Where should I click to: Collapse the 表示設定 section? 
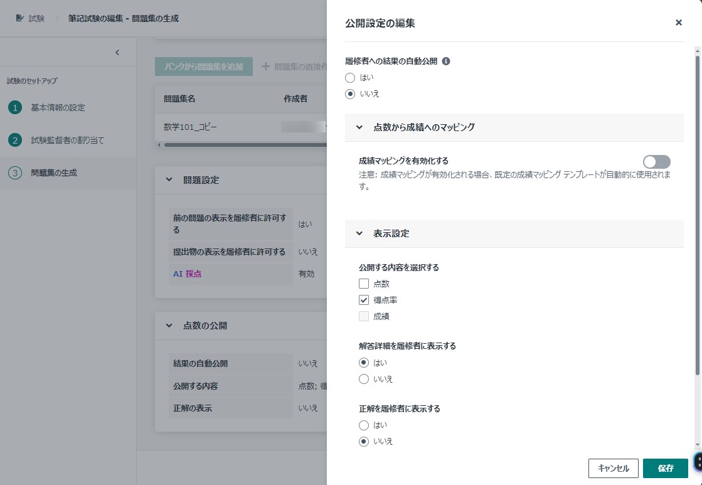(x=359, y=233)
